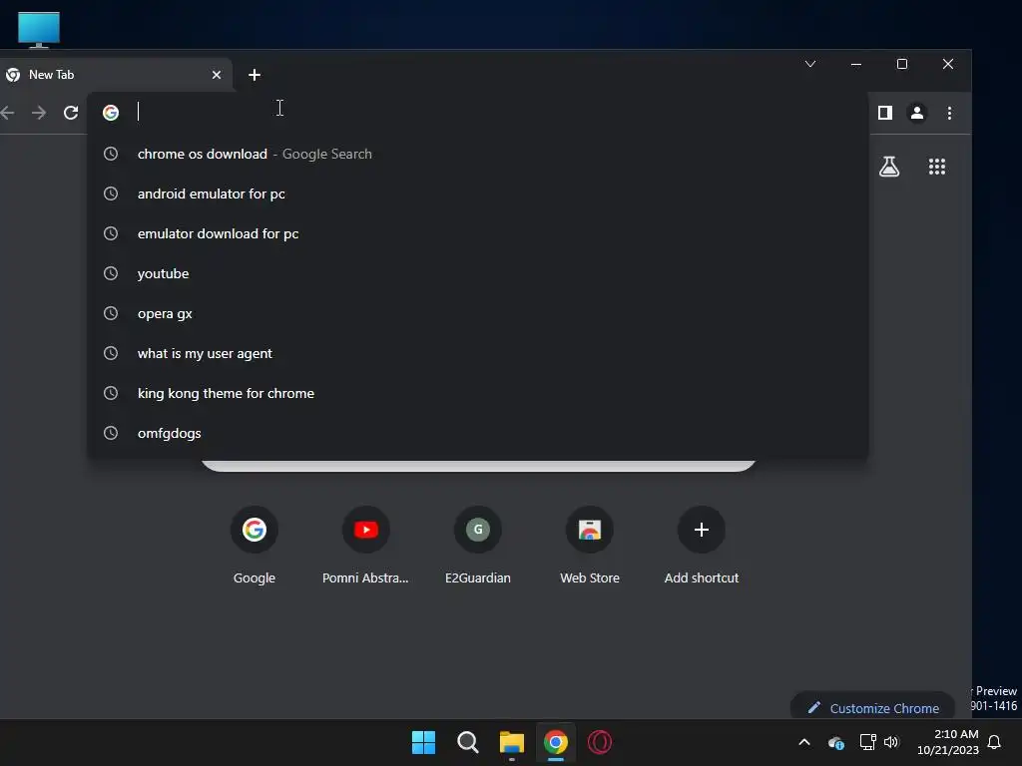Screen dimensions: 1022x766
Task: Click the cloud sync tray icon
Action: tap(836, 742)
